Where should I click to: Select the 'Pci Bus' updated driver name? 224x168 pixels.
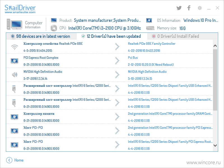pyautogui.click(x=133, y=58)
